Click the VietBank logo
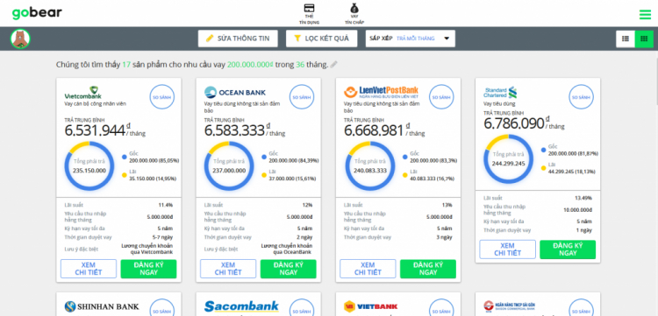 tap(370, 306)
